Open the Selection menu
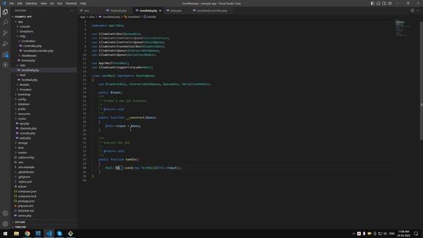This screenshot has height=238, width=423. coord(31,3)
